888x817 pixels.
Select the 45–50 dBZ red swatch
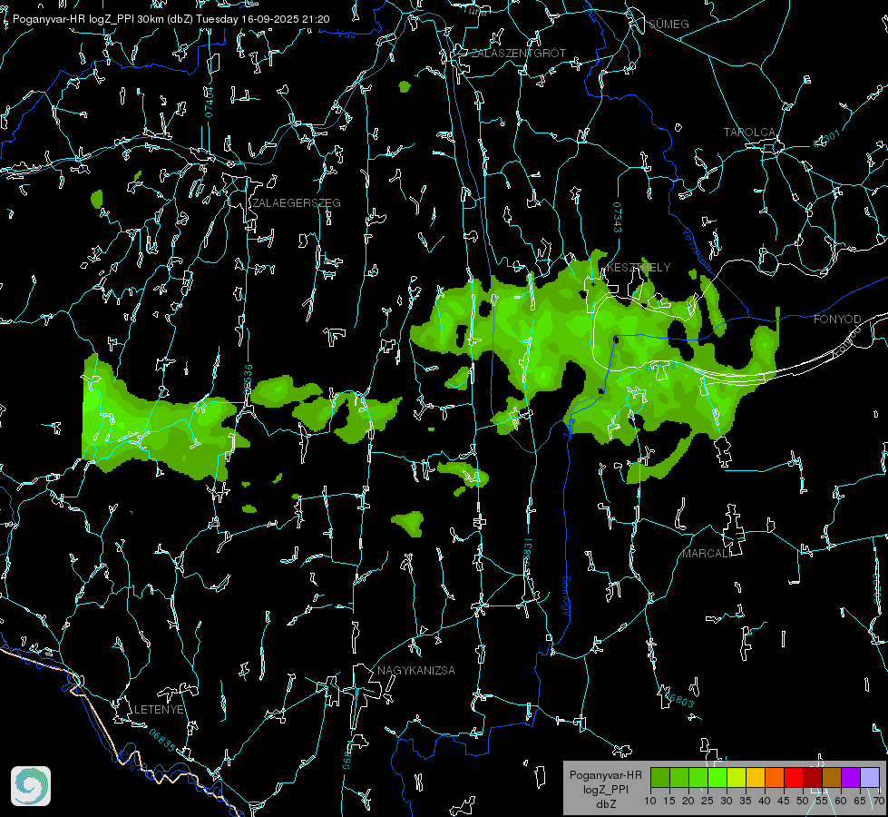794,778
